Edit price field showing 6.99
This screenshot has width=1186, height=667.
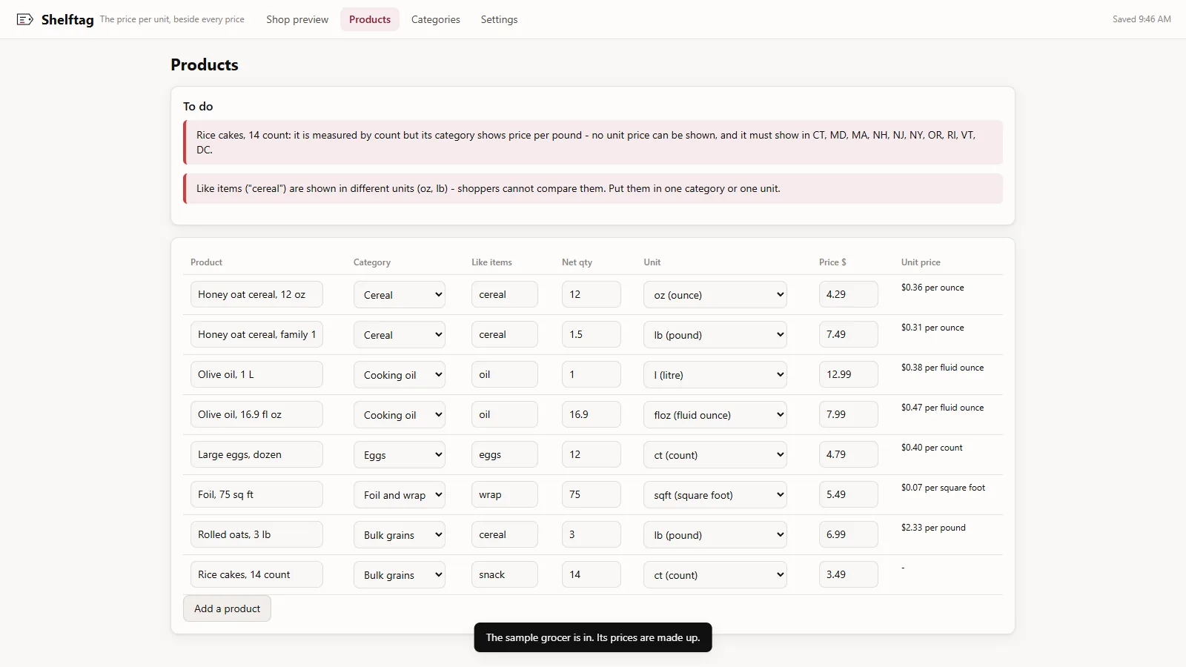click(849, 534)
